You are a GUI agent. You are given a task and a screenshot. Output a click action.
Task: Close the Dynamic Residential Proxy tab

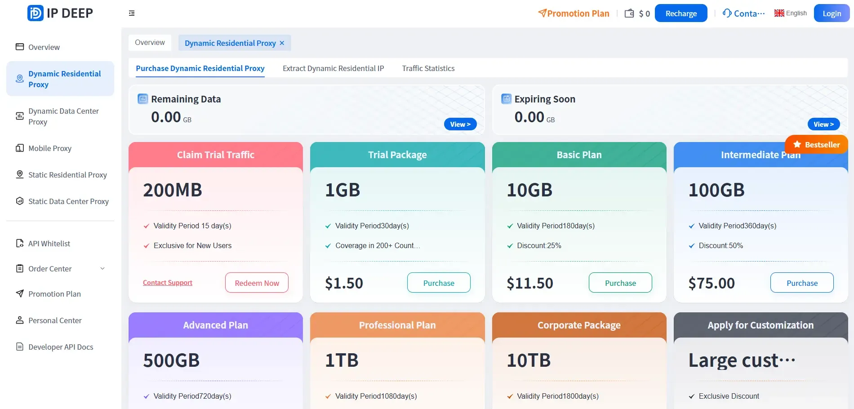pos(282,43)
